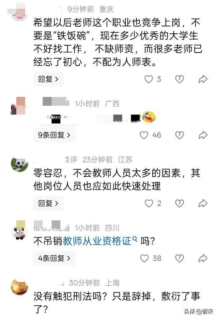Open the Shanghai commenter's golden avatar
Image resolution: width=218 pixels, height=319 pixels.
(x=19, y=287)
